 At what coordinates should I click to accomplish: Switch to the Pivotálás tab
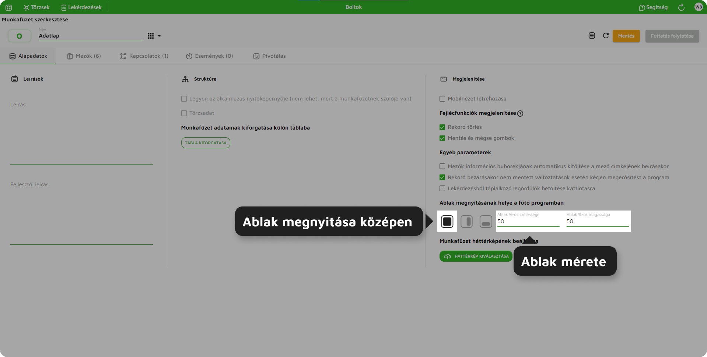click(269, 56)
